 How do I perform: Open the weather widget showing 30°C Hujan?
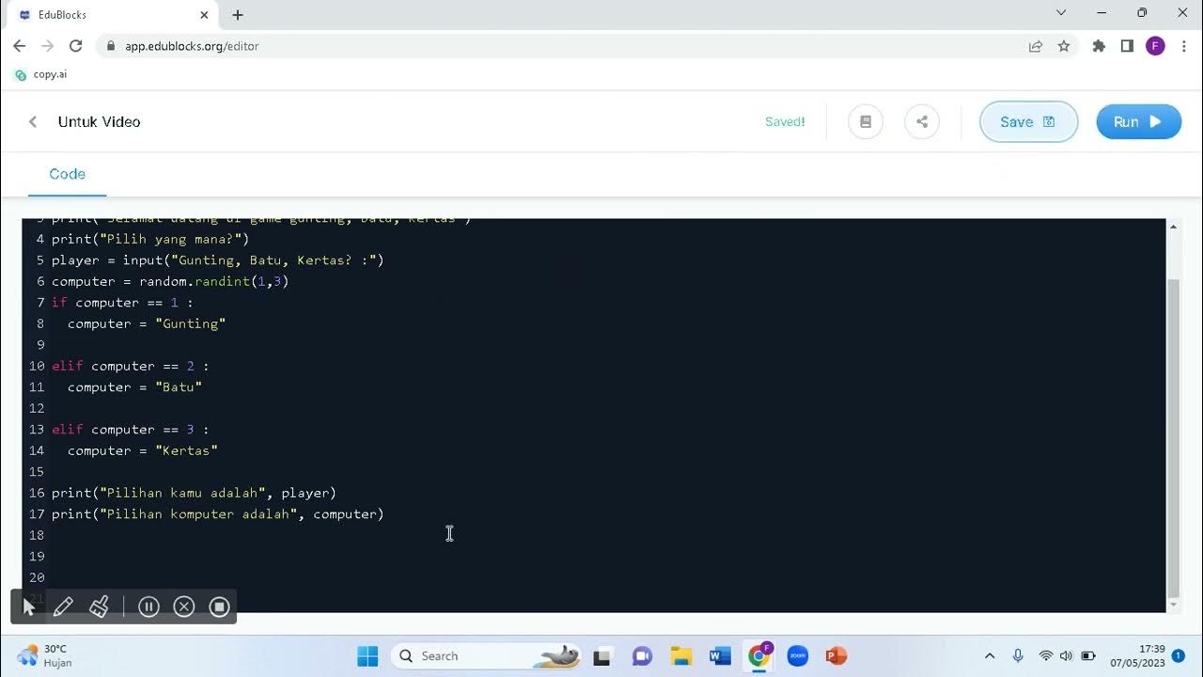(44, 655)
